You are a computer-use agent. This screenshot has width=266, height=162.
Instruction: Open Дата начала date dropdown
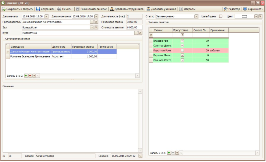[x=46, y=16]
